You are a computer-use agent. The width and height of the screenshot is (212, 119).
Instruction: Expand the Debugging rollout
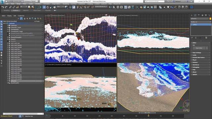(x=201, y=67)
